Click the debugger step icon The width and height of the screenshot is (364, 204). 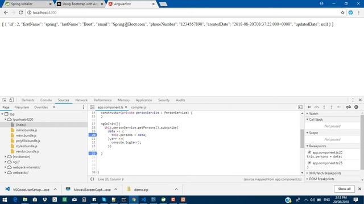coord(339,107)
